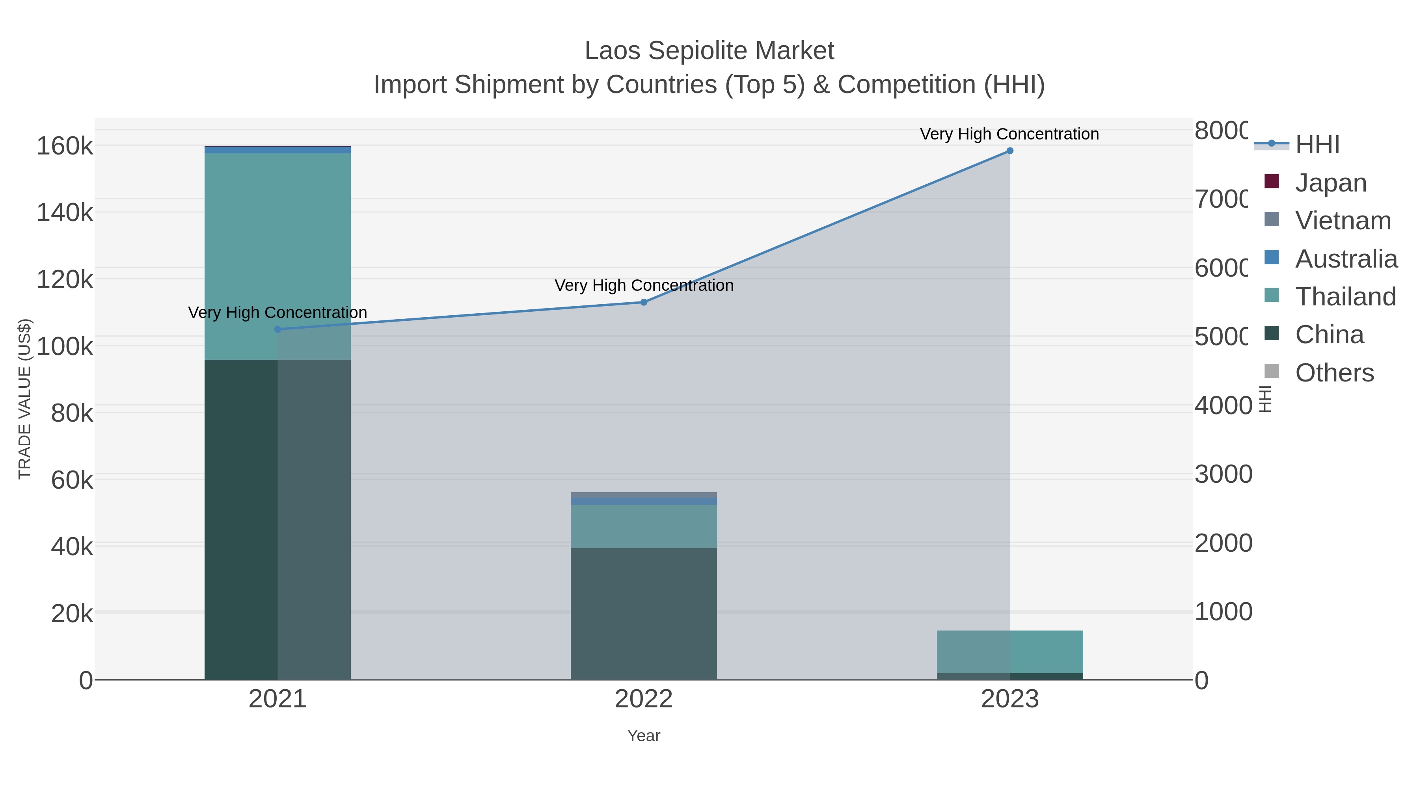Click the 'Year' x-axis title
The width and height of the screenshot is (1419, 798).
click(643, 736)
